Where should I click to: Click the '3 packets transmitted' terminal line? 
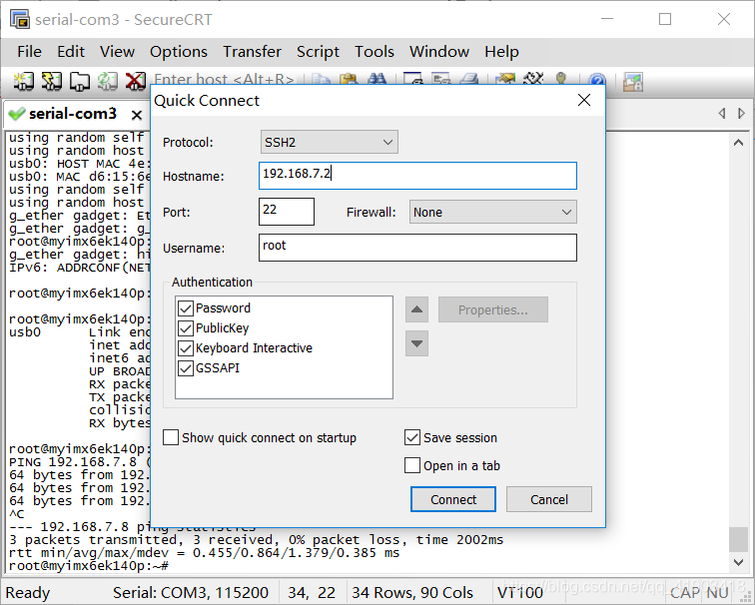point(256,539)
